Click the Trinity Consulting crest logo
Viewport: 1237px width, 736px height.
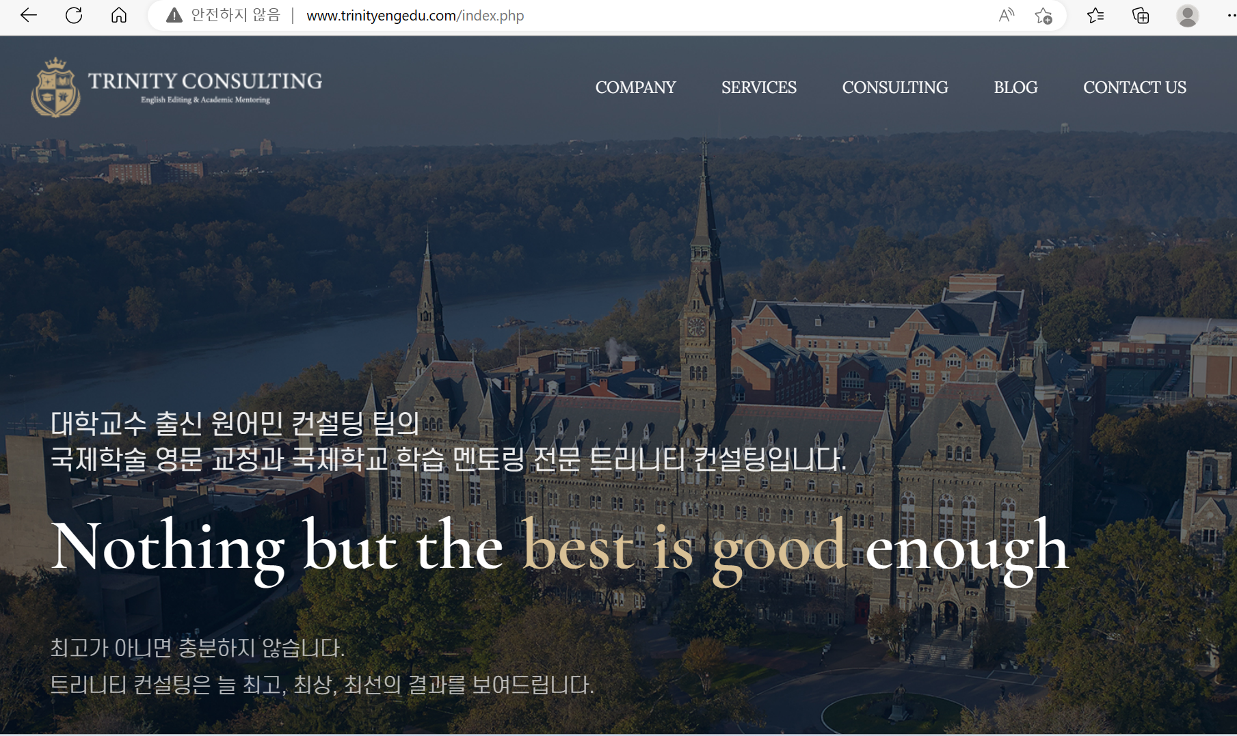click(x=56, y=87)
